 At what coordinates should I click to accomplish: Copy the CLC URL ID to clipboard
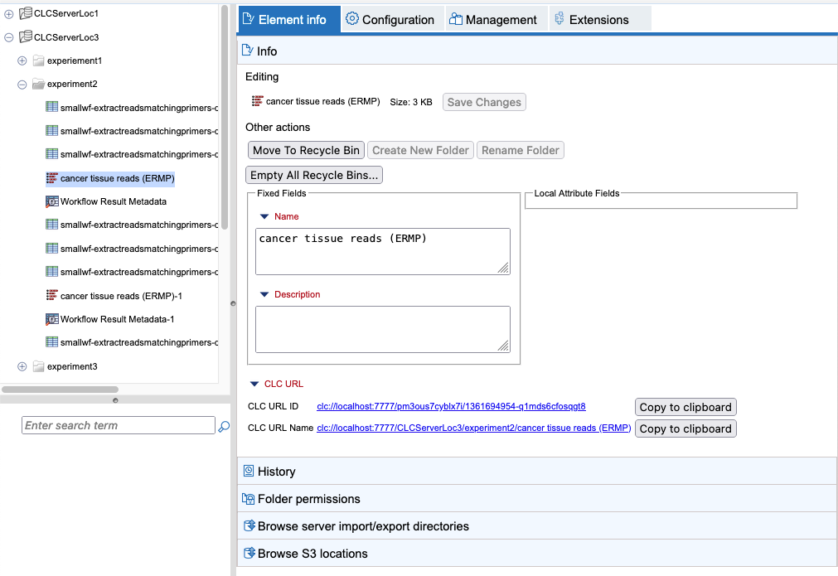coord(685,407)
